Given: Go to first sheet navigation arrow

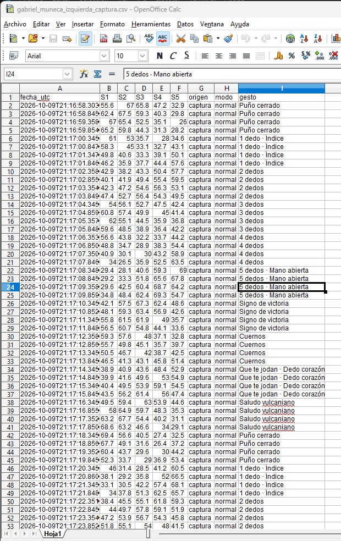Looking at the screenshot, I should [6, 533].
